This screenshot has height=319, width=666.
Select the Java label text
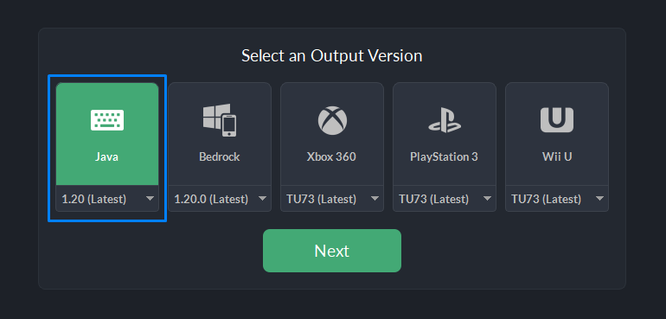(106, 156)
